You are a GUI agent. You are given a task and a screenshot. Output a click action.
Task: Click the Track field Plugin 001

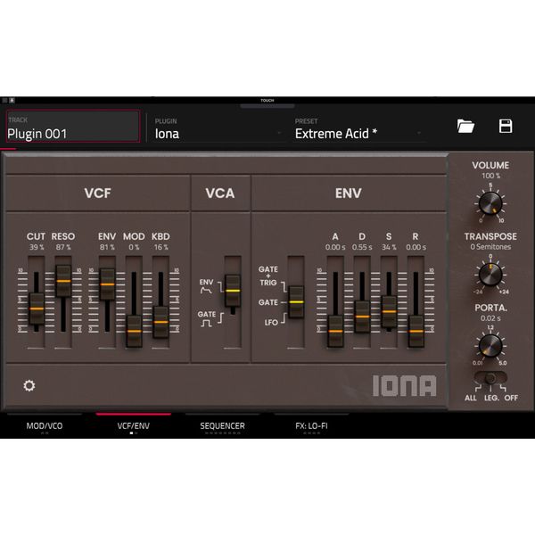pos(73,127)
